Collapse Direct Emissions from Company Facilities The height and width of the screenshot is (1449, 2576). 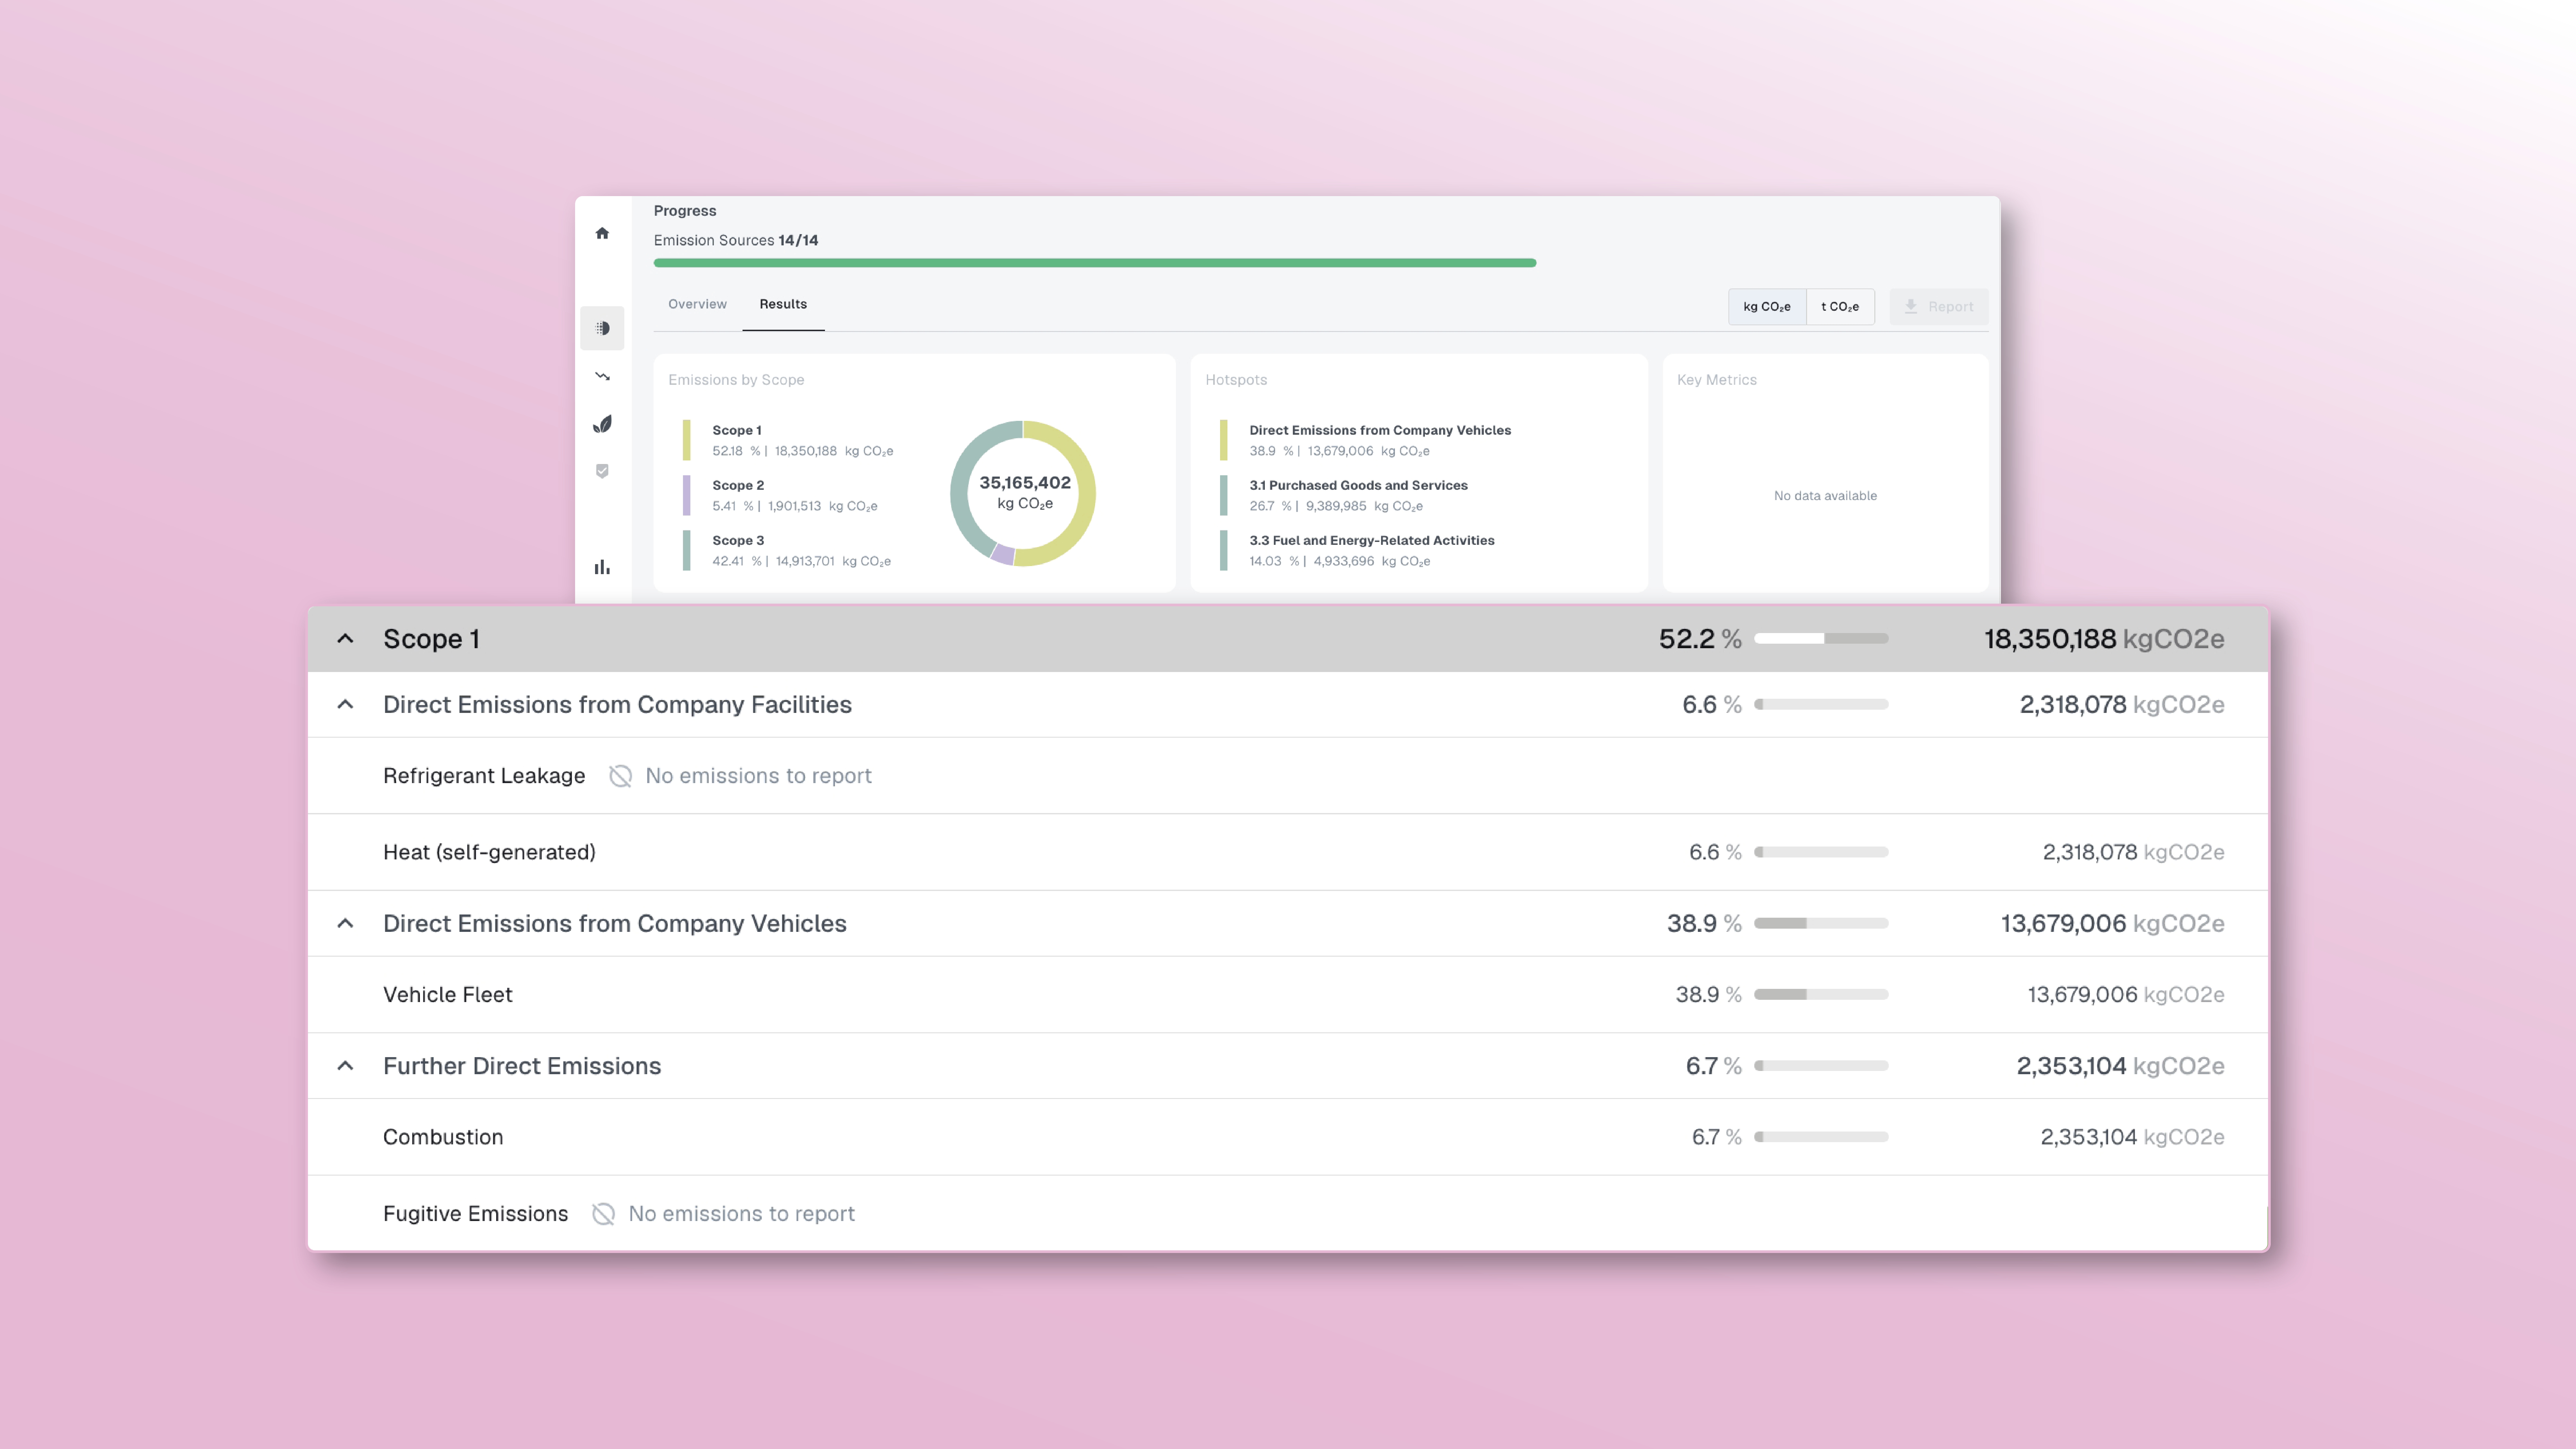[x=345, y=704]
